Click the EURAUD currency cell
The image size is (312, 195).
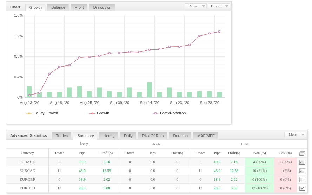tap(27, 162)
